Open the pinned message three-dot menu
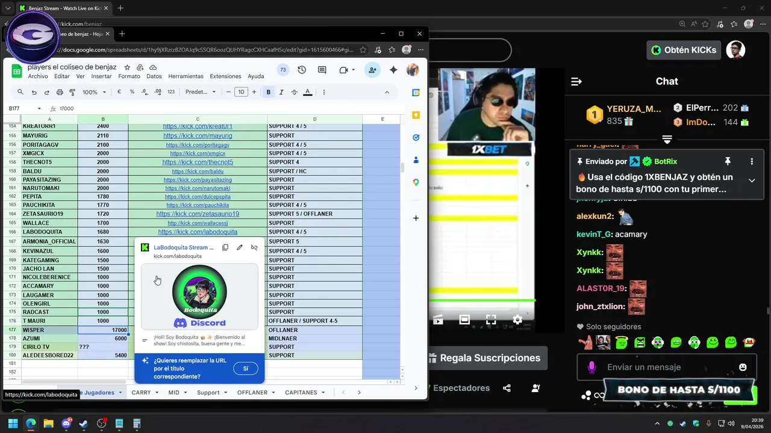The width and height of the screenshot is (771, 433). (752, 161)
